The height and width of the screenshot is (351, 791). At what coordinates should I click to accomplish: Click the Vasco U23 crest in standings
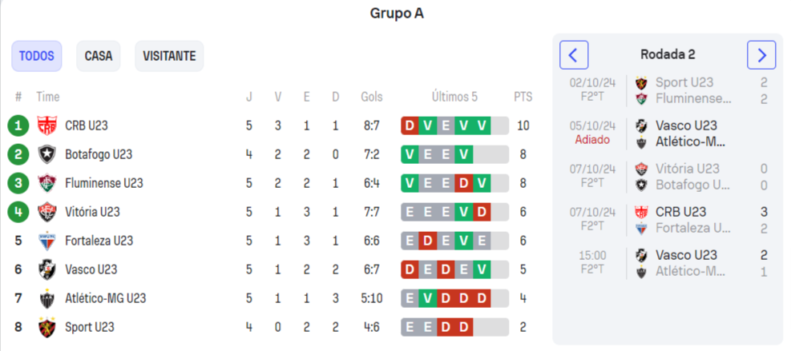[x=46, y=269]
